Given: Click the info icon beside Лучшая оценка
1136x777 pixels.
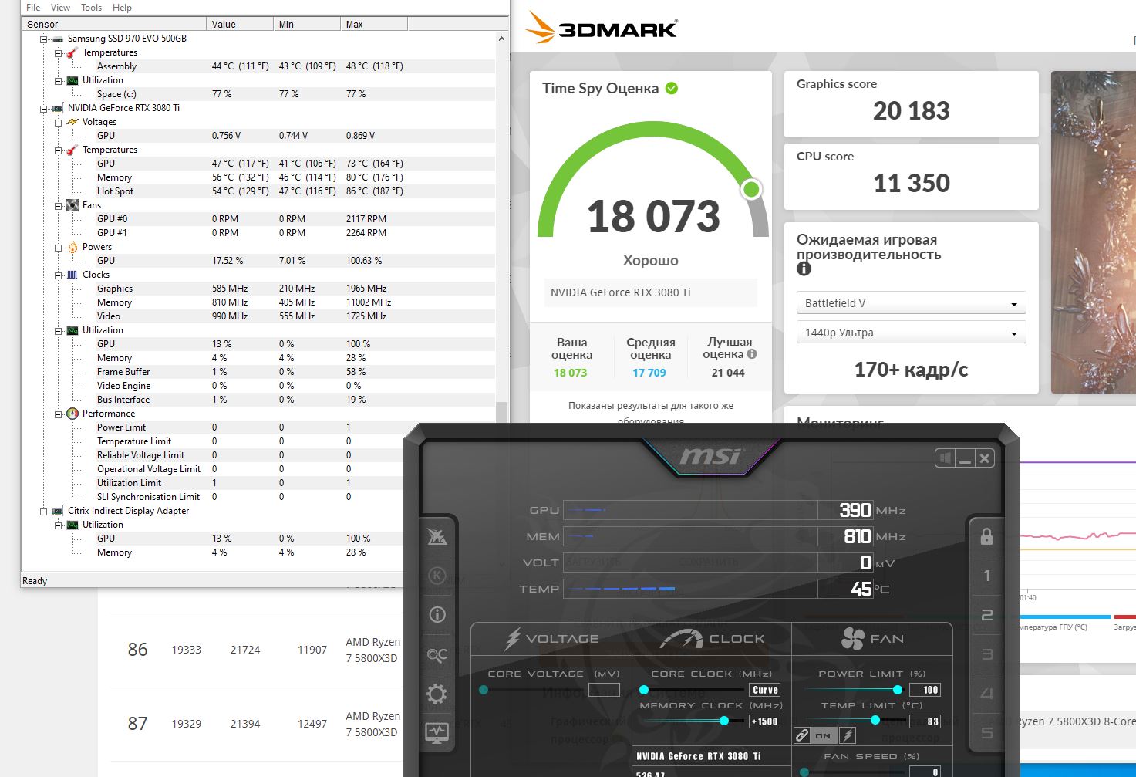Looking at the screenshot, I should (752, 354).
